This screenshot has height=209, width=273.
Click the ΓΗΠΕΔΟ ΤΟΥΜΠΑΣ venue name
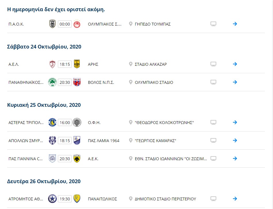click(153, 24)
